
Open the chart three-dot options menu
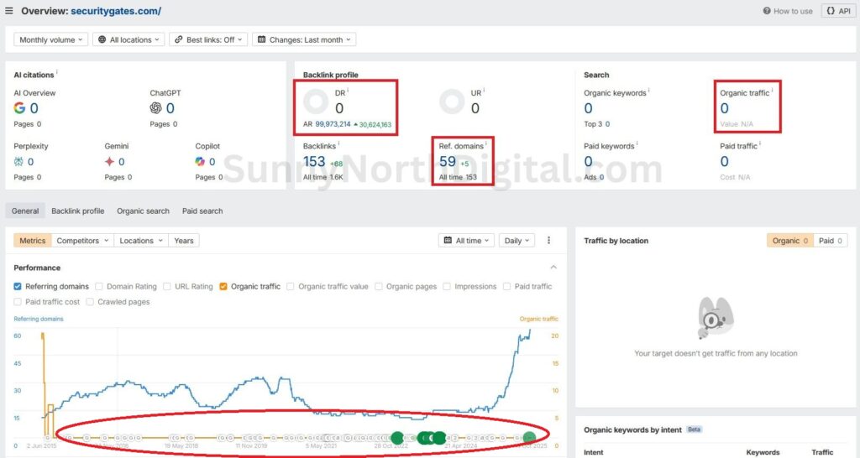click(548, 241)
